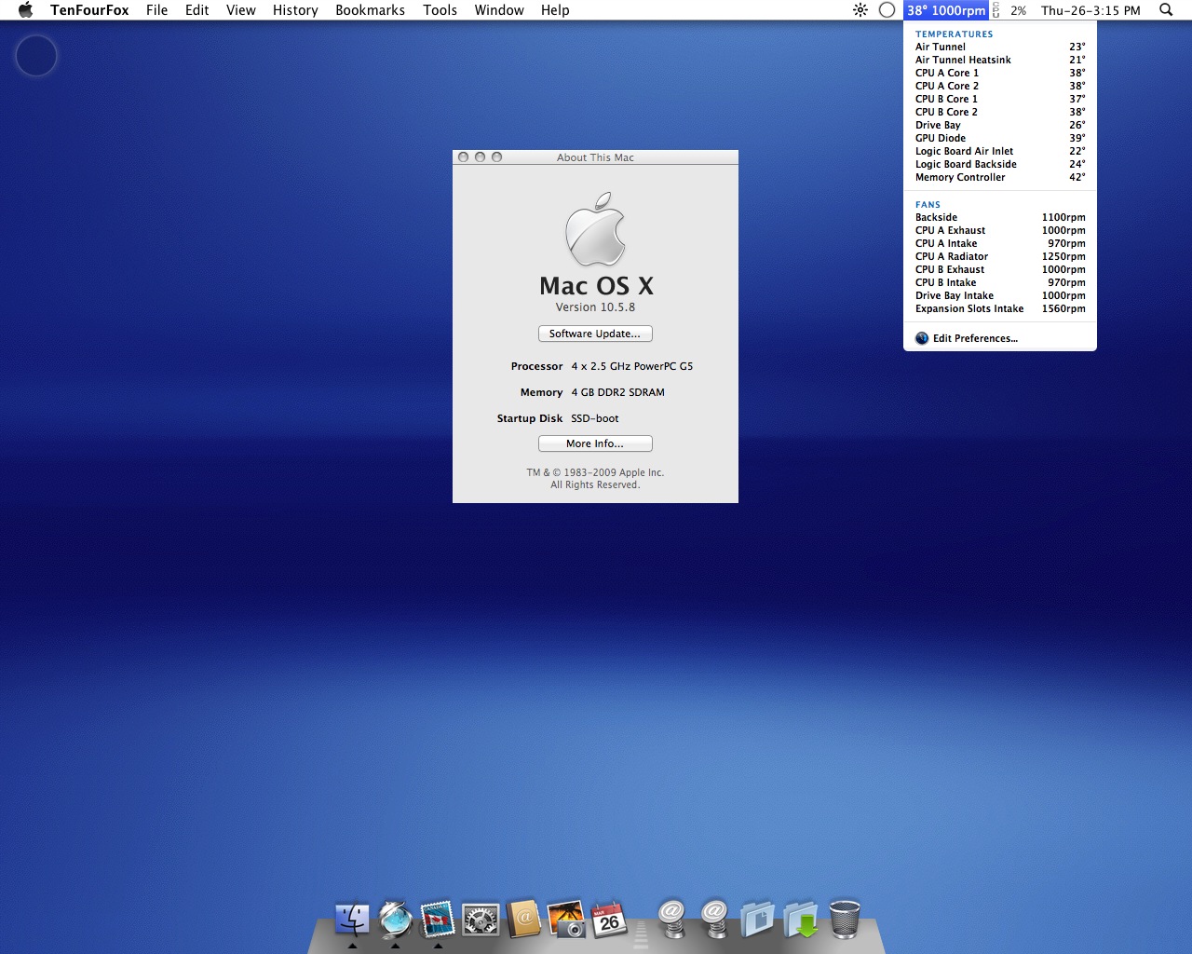Open the Trash in the Dock
Screen dimensions: 1192x954
(844, 920)
